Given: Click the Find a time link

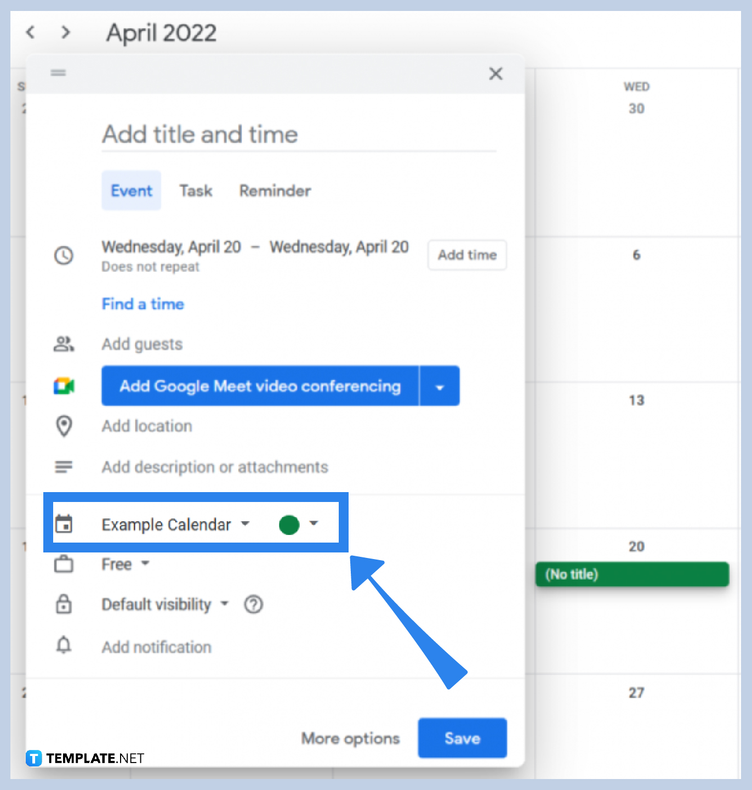Looking at the screenshot, I should [x=143, y=304].
